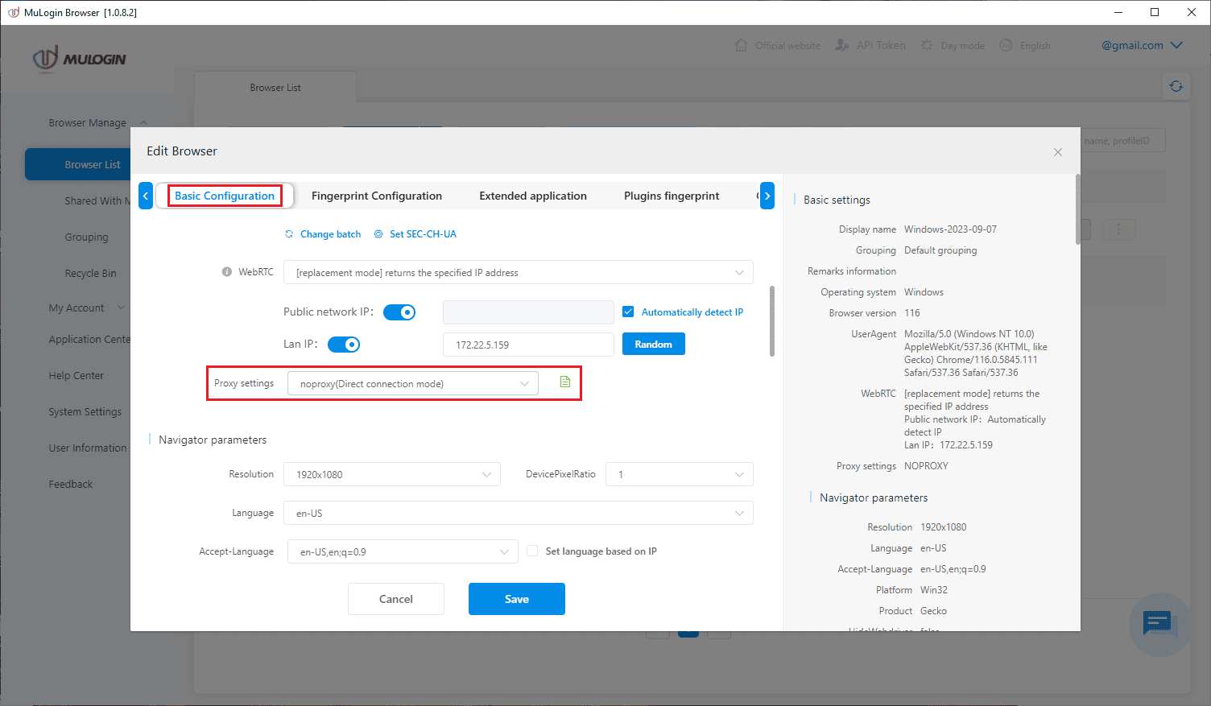Screen dimensions: 1211x706
Task: Click the Cancel button
Action: point(396,599)
